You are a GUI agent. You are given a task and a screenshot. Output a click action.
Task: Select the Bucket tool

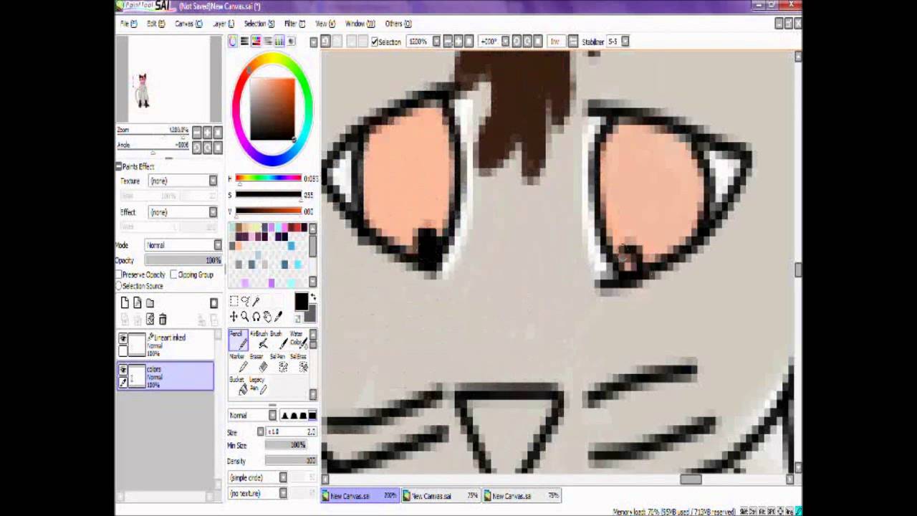[238, 385]
